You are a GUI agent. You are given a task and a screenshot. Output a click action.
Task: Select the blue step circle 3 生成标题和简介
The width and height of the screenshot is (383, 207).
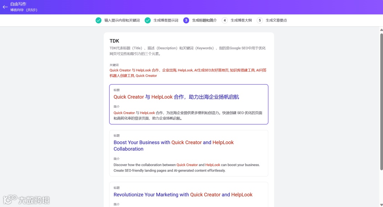(x=185, y=20)
